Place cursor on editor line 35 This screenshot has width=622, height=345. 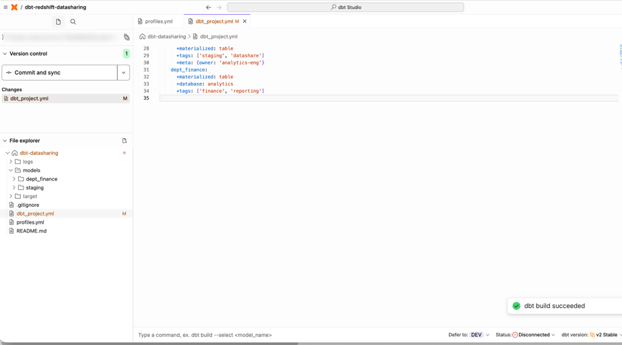point(389,98)
